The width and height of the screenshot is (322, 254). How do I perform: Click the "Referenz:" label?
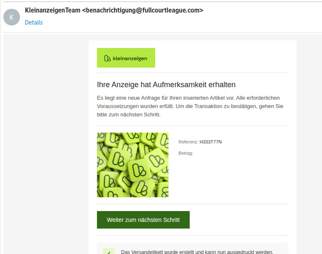pyautogui.click(x=188, y=142)
